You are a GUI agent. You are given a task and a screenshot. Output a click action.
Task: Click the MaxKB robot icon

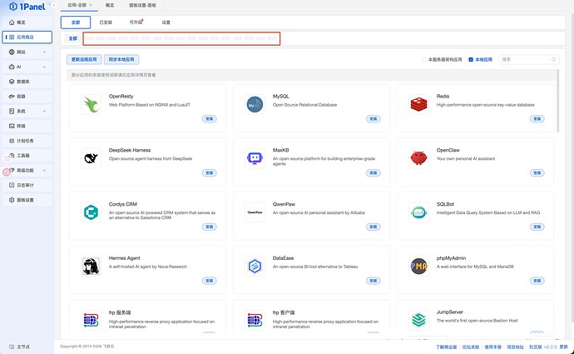click(255, 158)
